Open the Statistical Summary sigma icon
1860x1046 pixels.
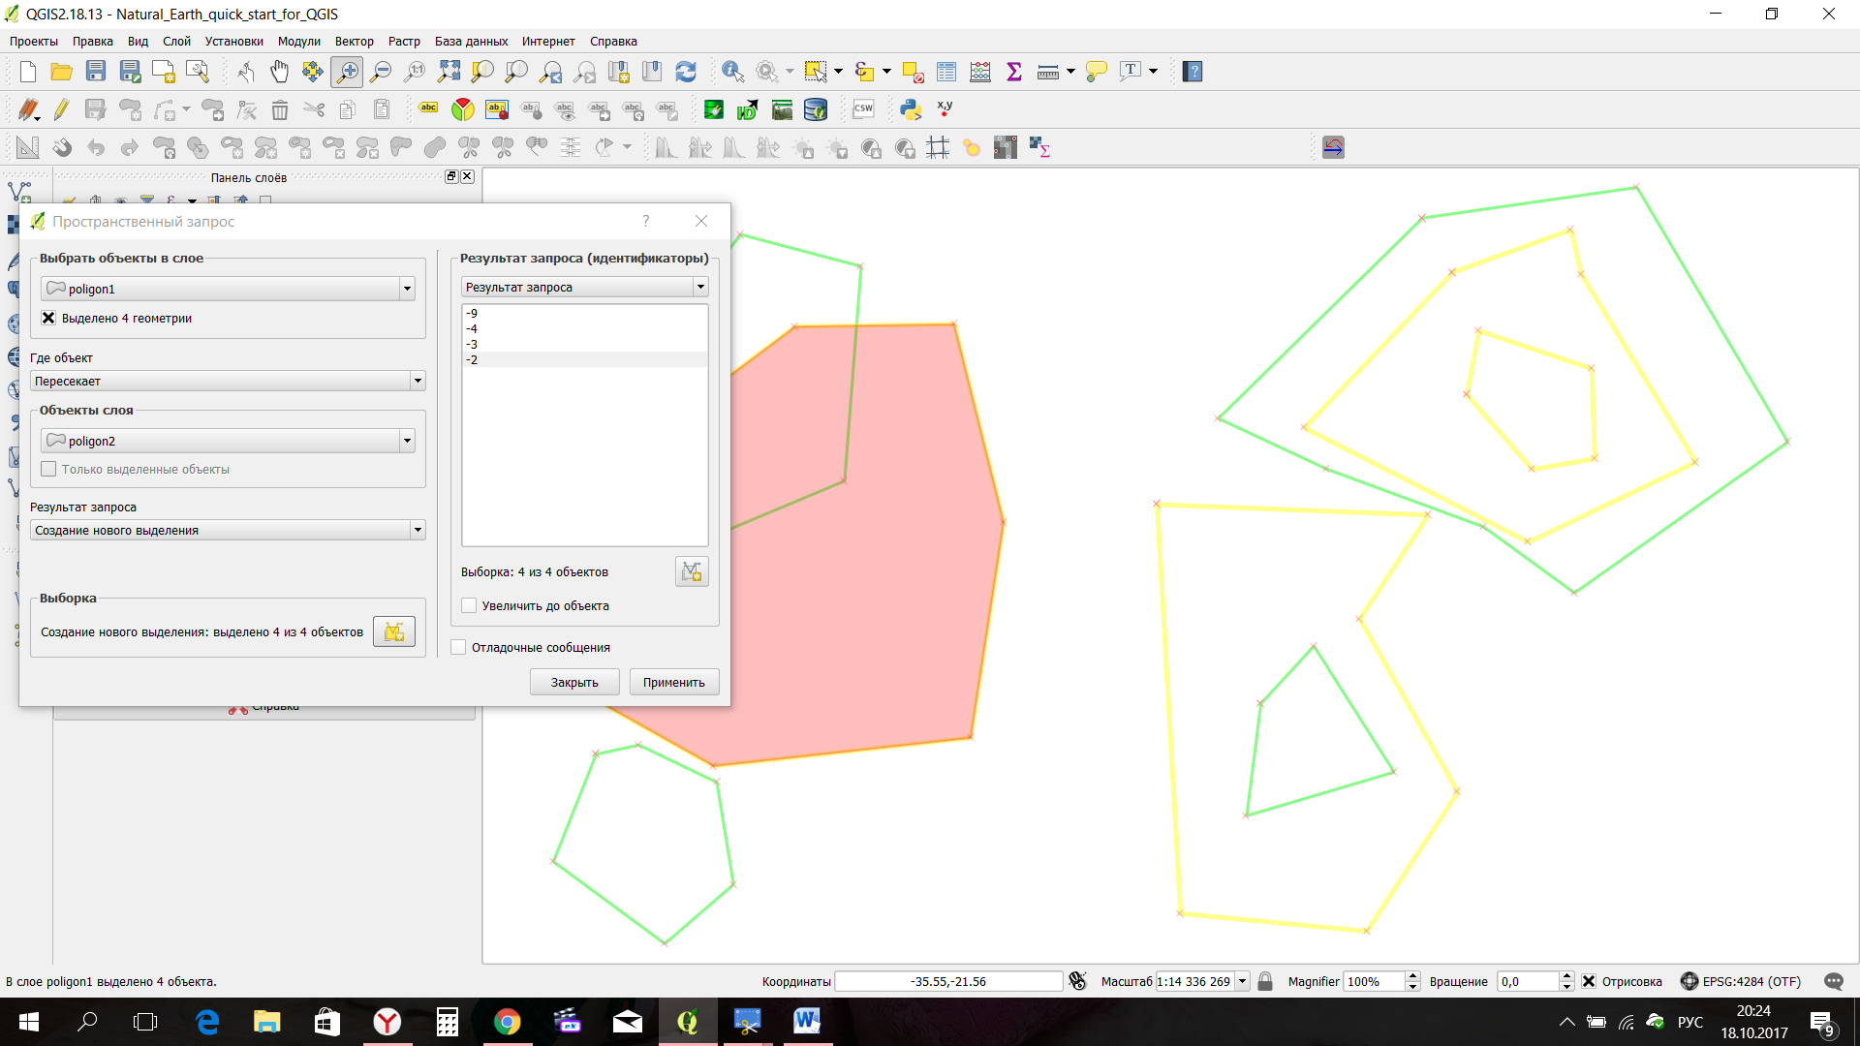[1014, 71]
